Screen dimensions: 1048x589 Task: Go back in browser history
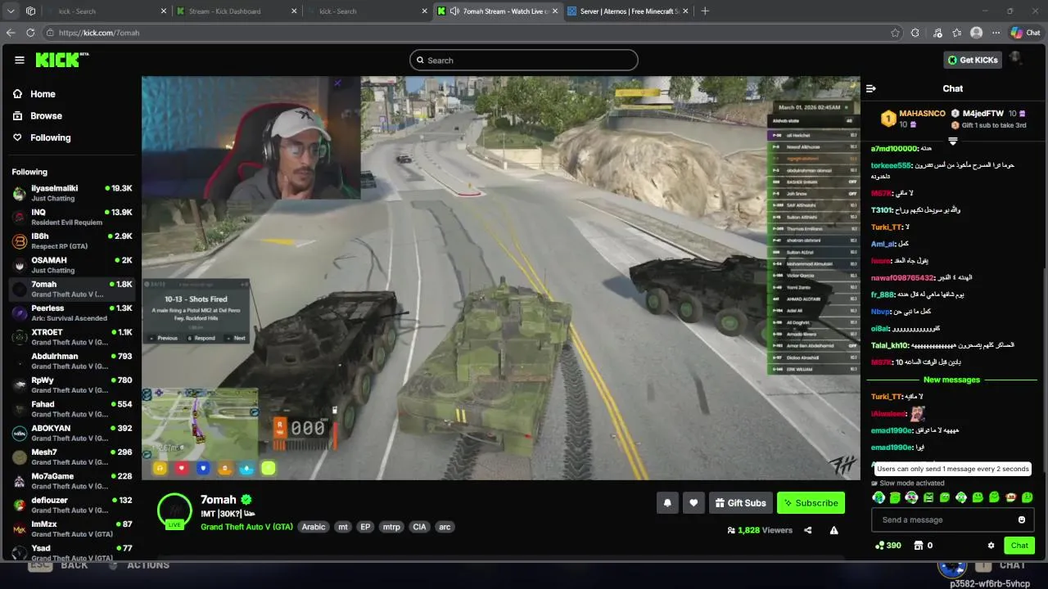tap(11, 33)
